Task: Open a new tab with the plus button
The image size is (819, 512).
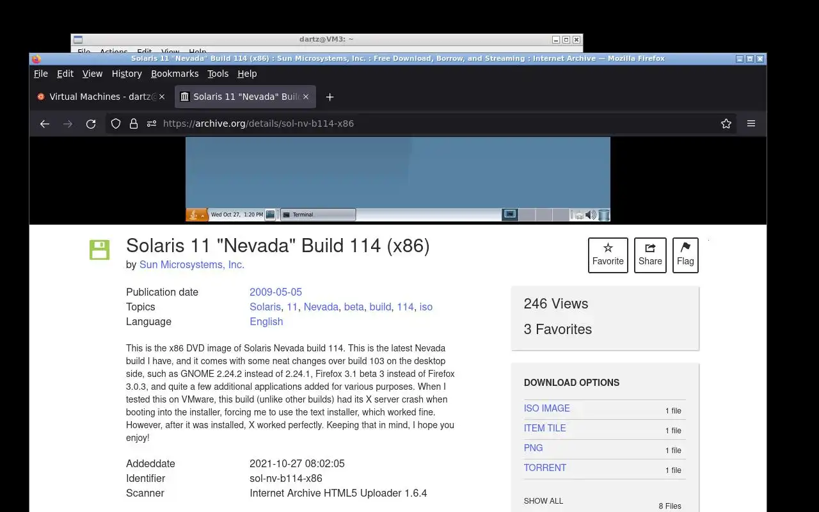Action: click(x=330, y=97)
